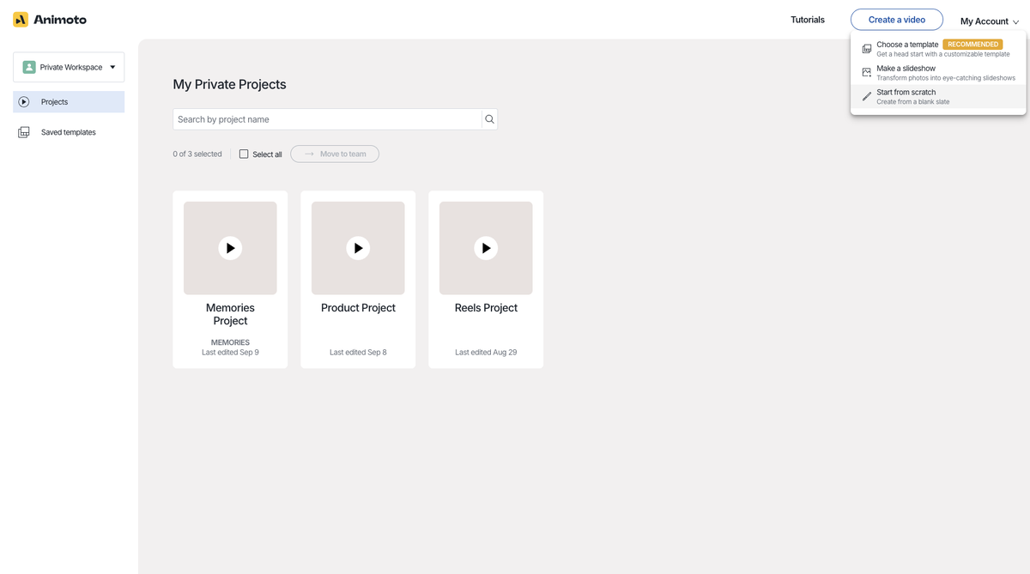Viewport: 1030px width, 574px height.
Task: Open the Product Project thumbnail
Action: pos(358,248)
